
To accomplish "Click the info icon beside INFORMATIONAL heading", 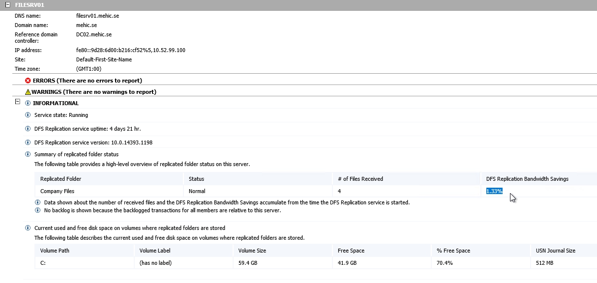I will [x=28, y=103].
